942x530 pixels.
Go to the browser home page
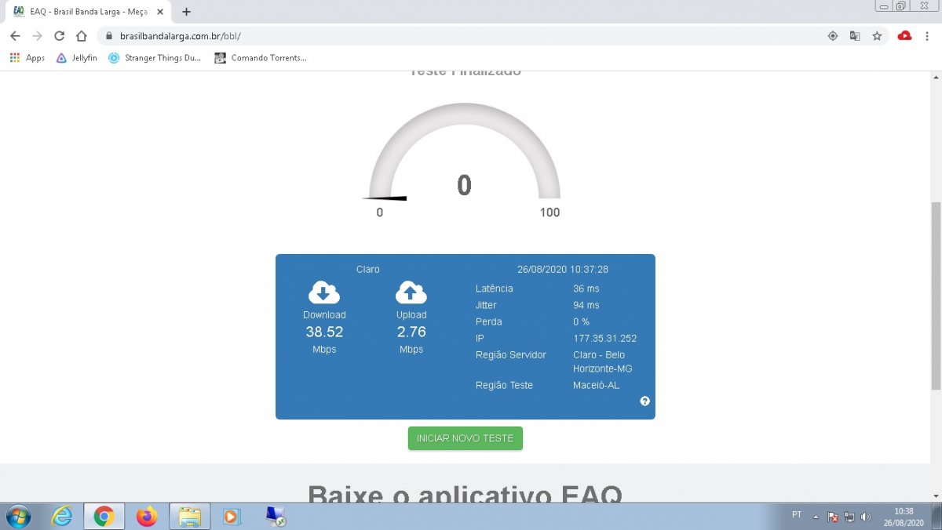click(x=81, y=36)
